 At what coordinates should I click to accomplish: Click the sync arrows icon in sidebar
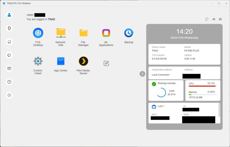[9, 42]
